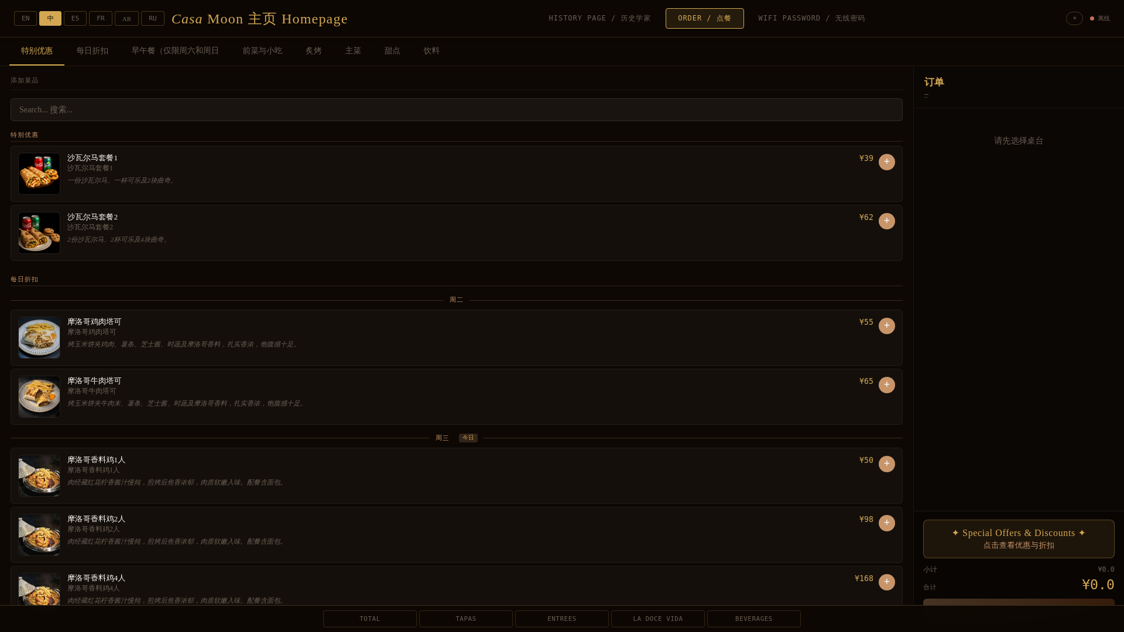1124x632 pixels.
Task: Open the 主菜 main course tab
Action: 353,51
